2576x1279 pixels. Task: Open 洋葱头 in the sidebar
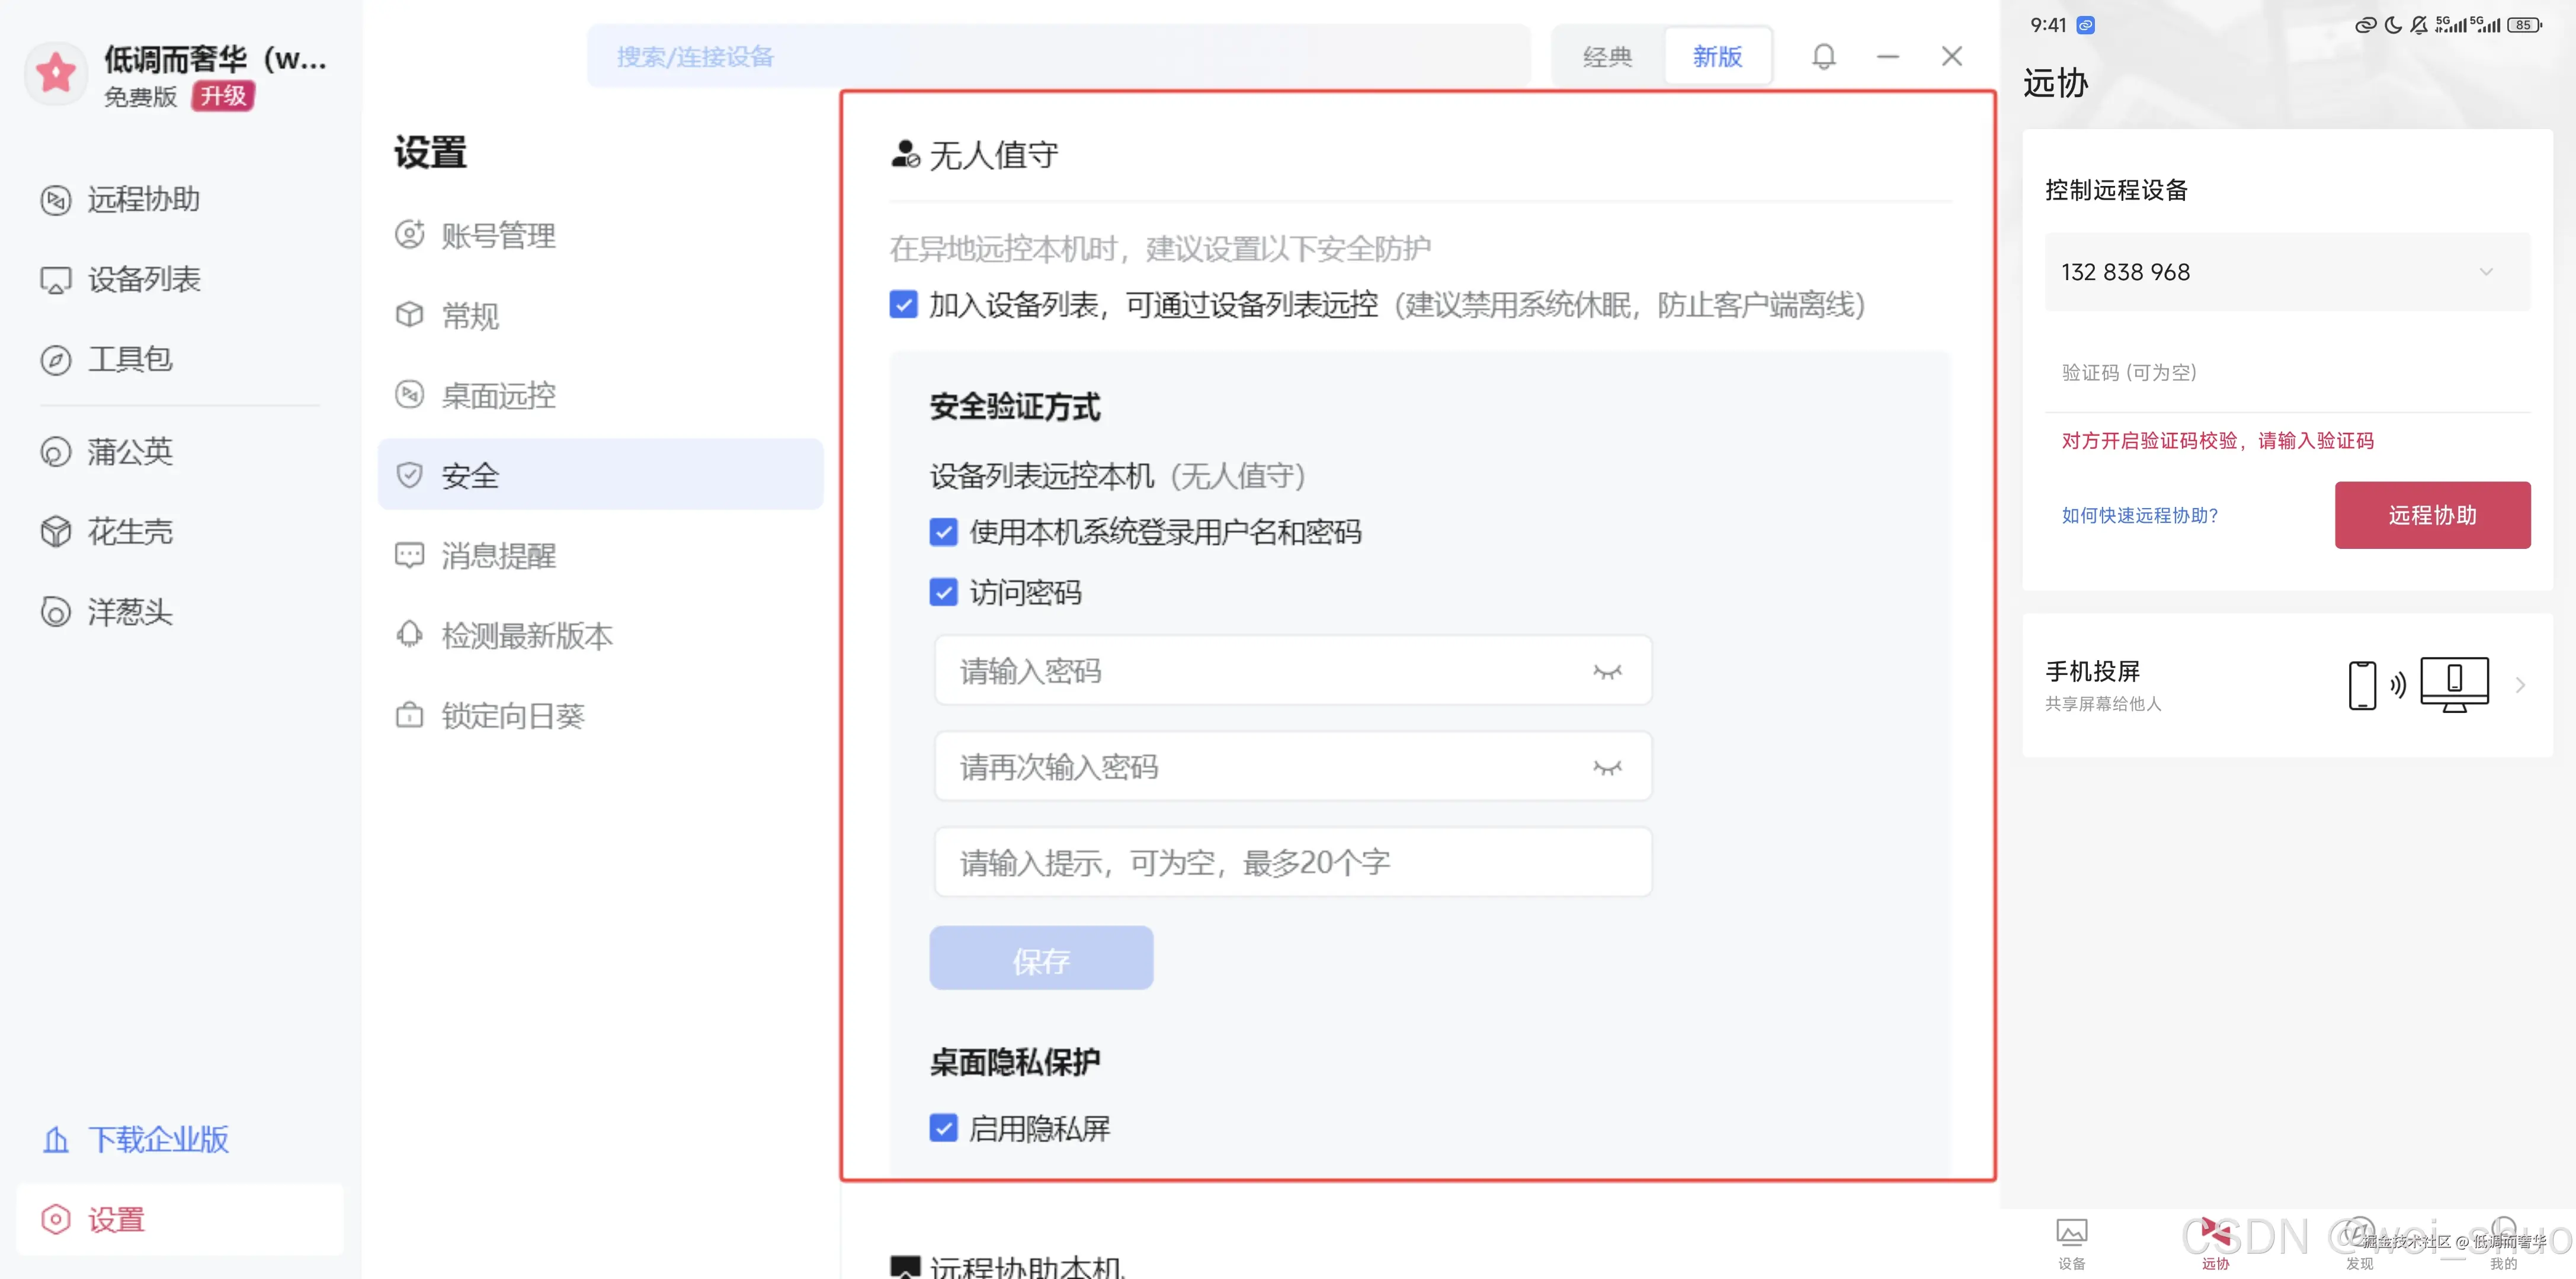tap(128, 612)
